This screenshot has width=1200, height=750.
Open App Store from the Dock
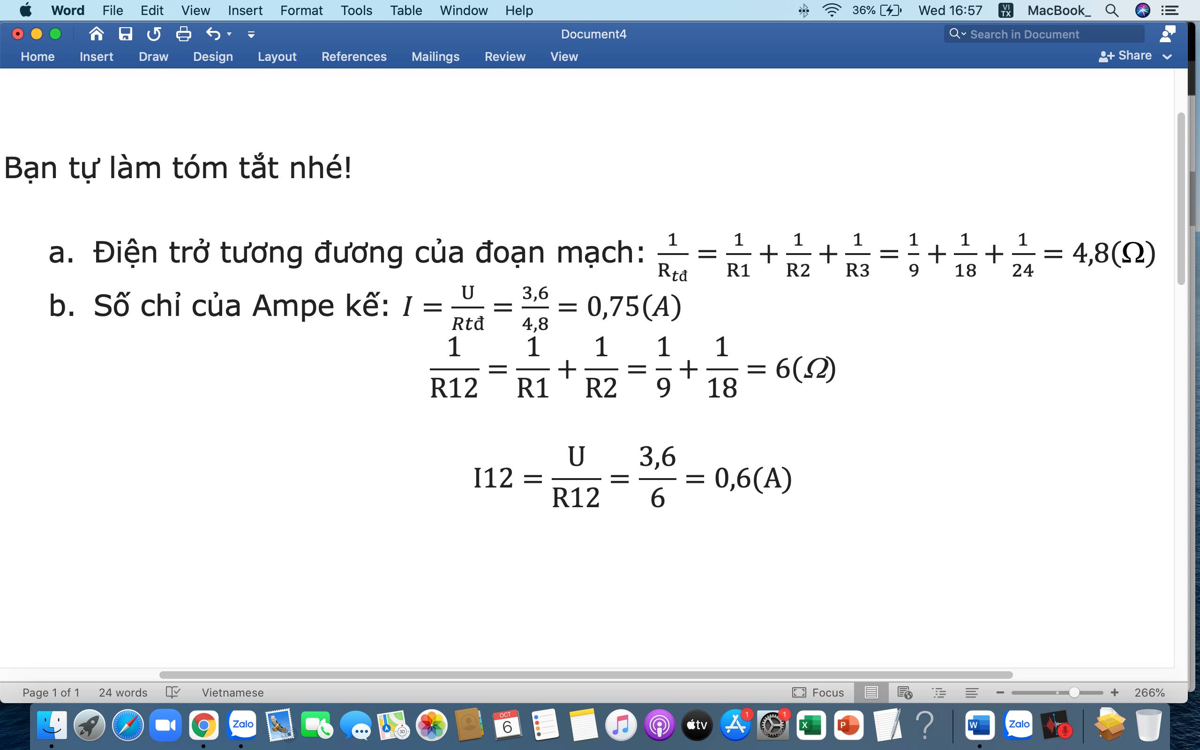(735, 726)
